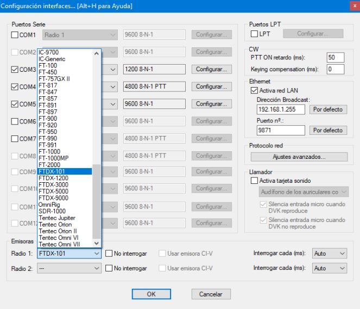Viewport: 360px width, 309px height.
Task: Select FT-857 in the list
Action: click(65, 98)
